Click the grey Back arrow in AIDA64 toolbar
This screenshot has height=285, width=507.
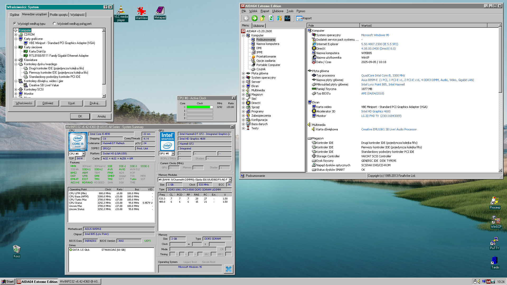pyautogui.click(x=246, y=18)
